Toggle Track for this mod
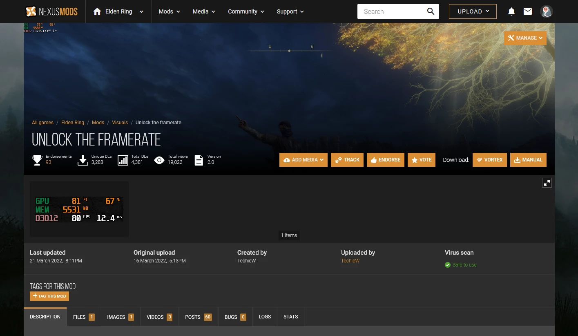 (347, 160)
